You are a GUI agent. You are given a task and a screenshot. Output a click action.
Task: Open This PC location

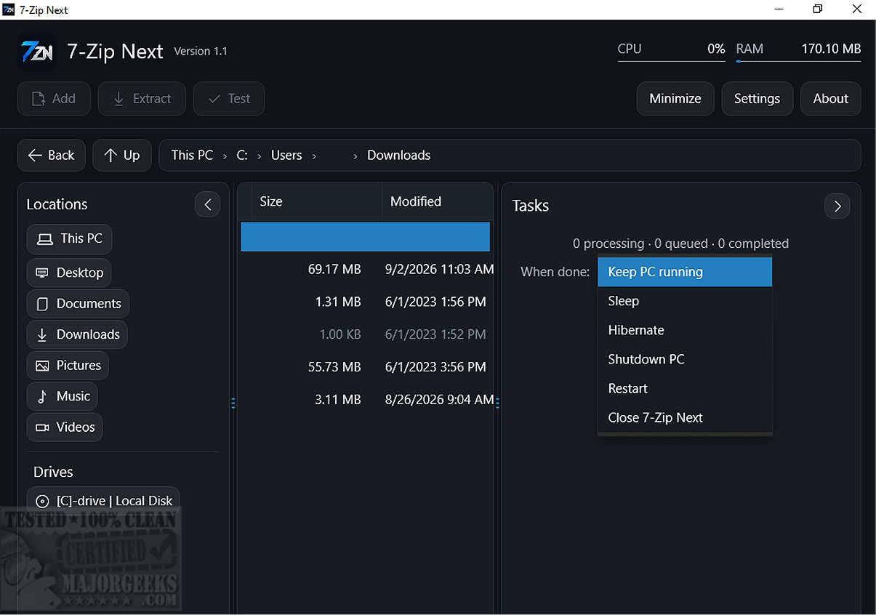(x=70, y=239)
